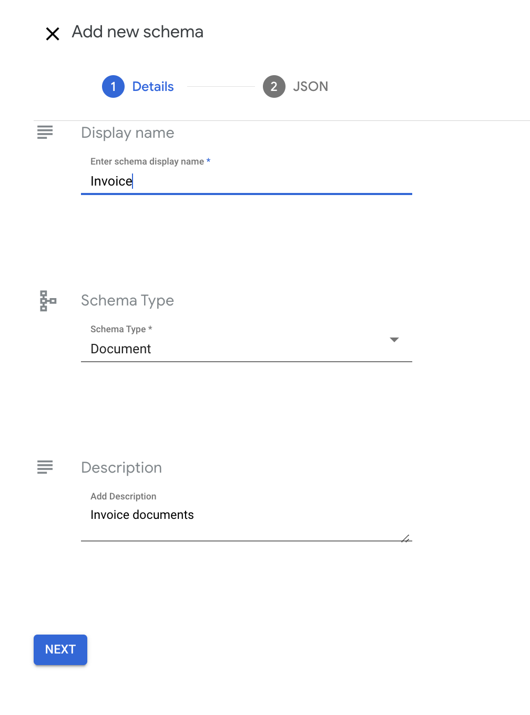Click the step 1 circle icon

click(x=113, y=87)
